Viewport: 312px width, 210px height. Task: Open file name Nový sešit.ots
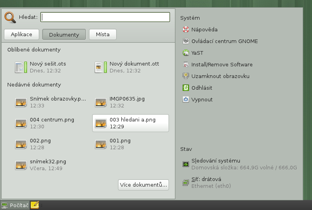coord(48,64)
